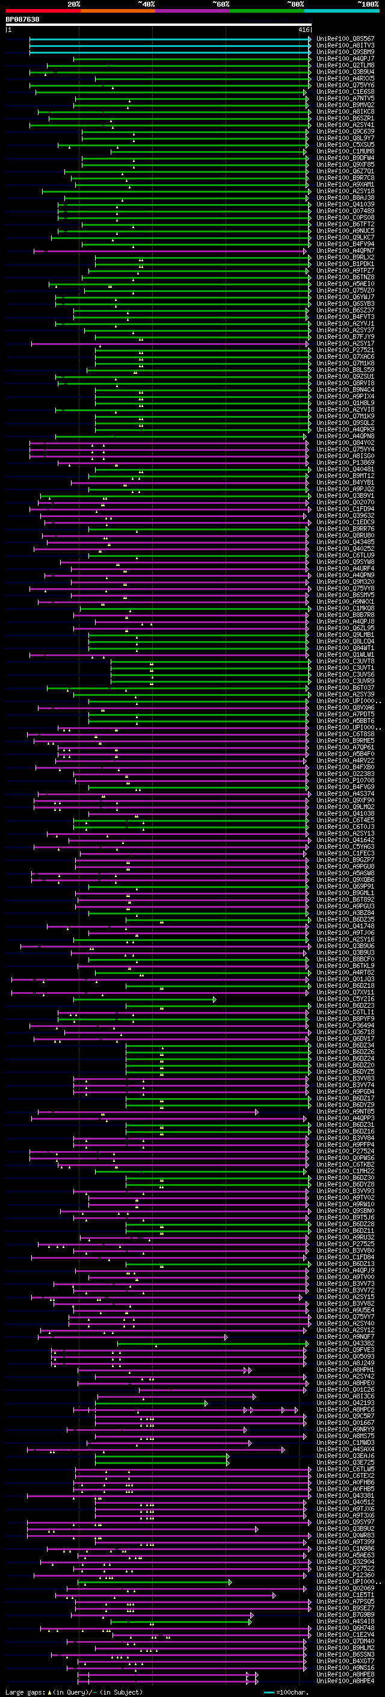Select the UniRef100_Q40512 label
The width and height of the screenshot is (385, 1697).
point(345,1502)
